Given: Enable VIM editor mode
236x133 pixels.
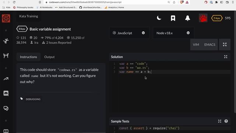Looking at the screenshot, I should coord(196,45).
